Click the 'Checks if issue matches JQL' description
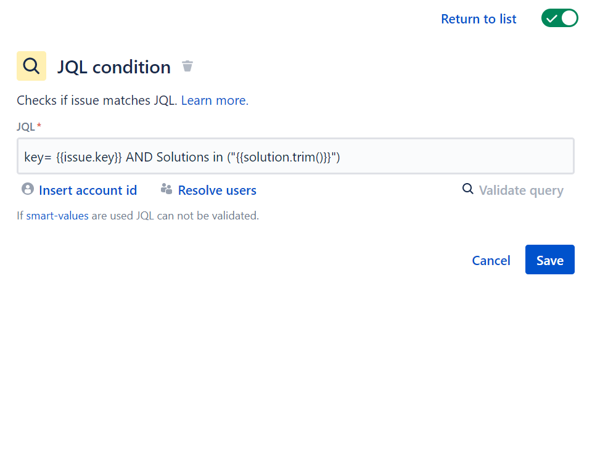Screen dimensions: 608x458 point(97,100)
